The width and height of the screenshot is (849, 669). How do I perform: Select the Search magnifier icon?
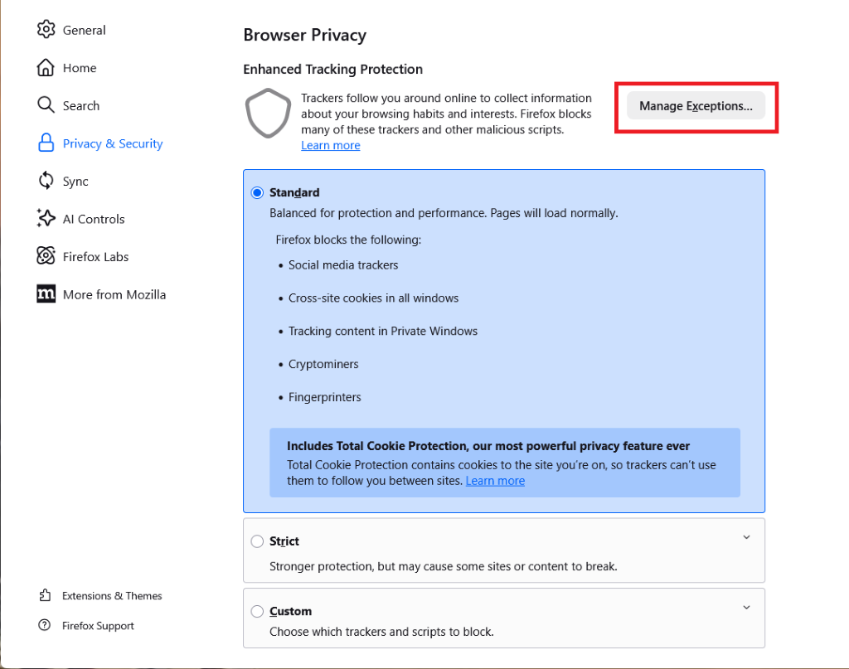46,105
